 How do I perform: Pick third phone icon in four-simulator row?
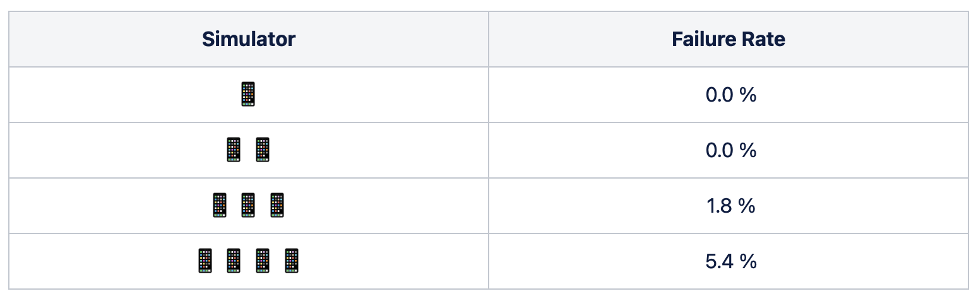(263, 261)
